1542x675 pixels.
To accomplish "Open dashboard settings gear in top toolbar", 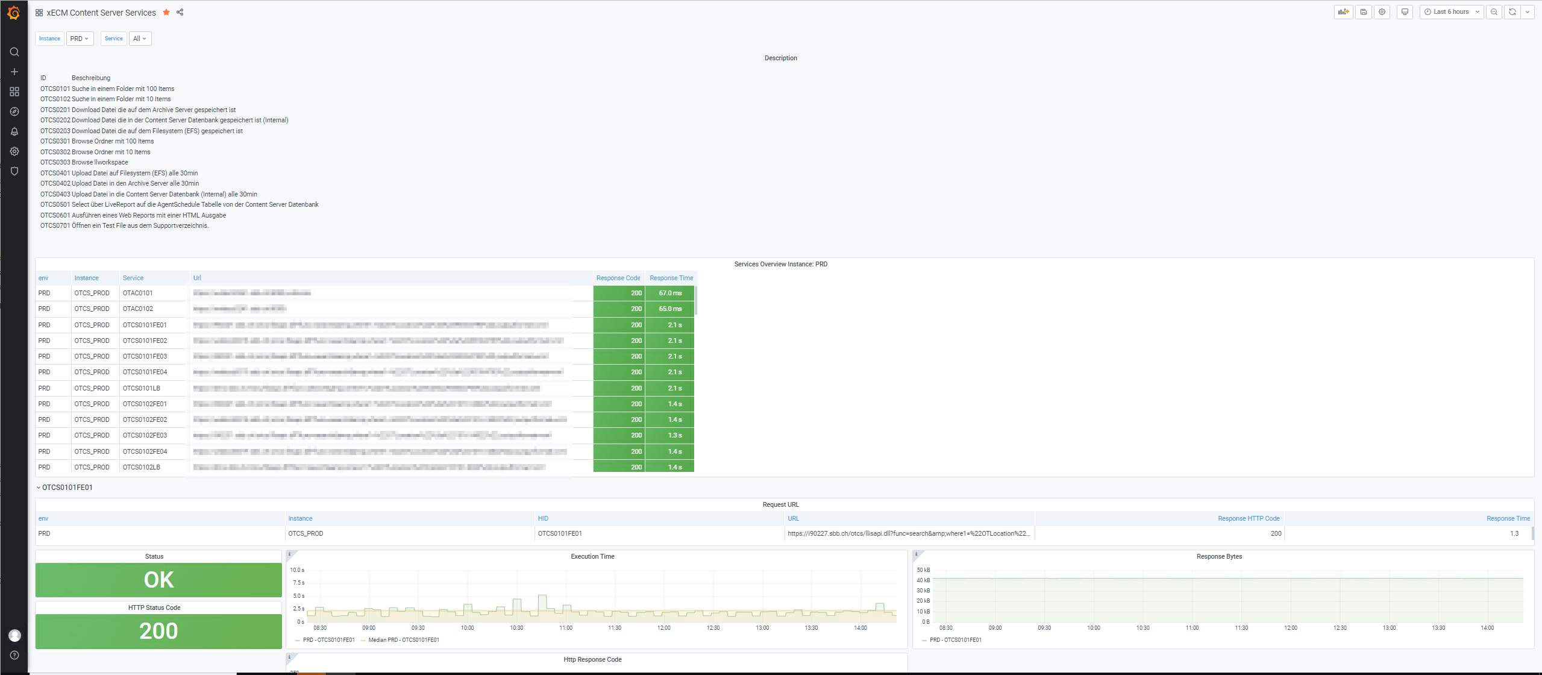I will tap(1382, 12).
